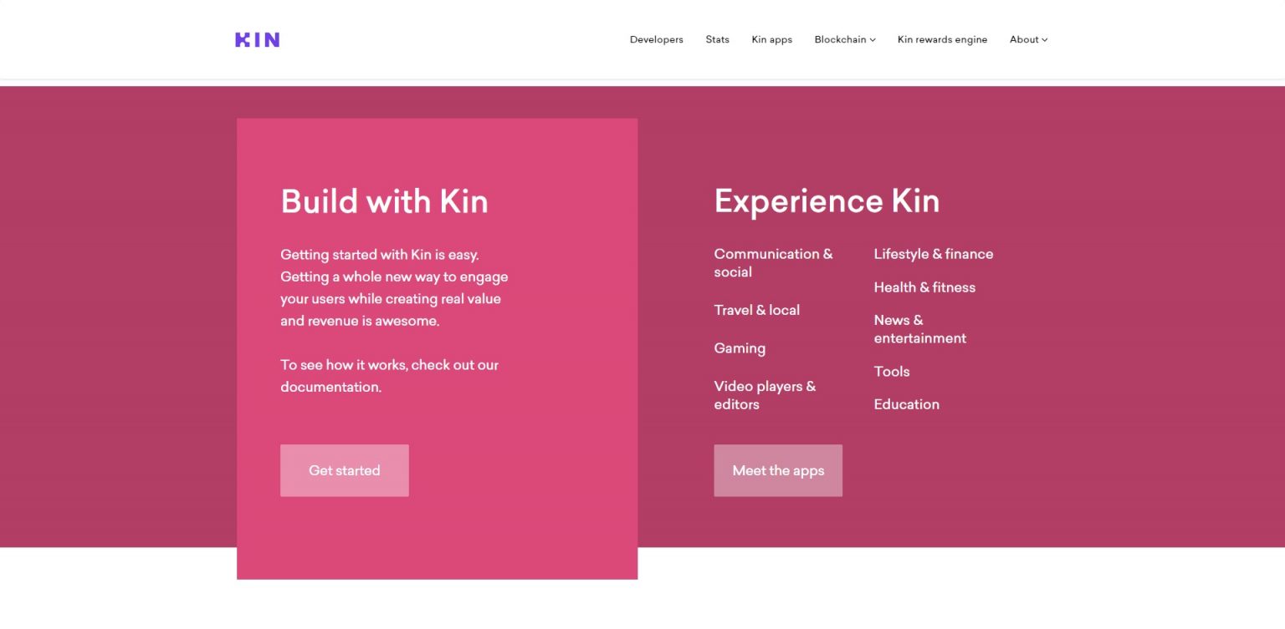The image size is (1285, 629).
Task: Select the Health & fitness link
Action: pos(924,287)
